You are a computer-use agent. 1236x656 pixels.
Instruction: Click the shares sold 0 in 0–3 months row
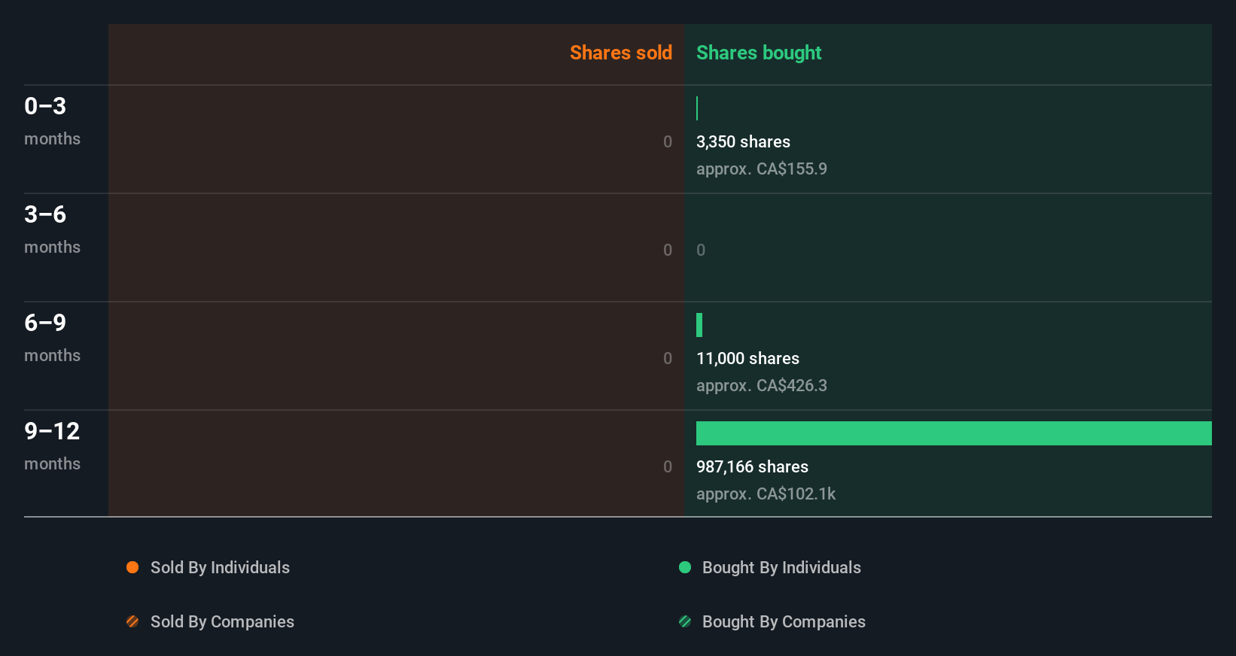[668, 141]
